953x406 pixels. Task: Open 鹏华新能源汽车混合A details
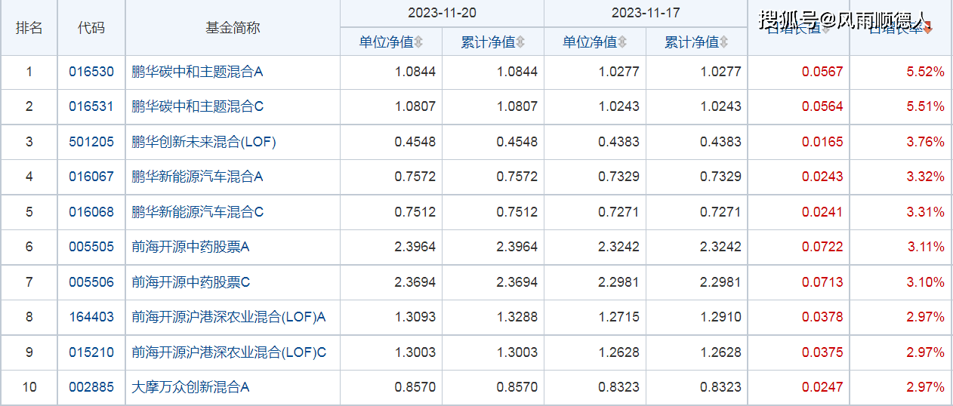197,177
